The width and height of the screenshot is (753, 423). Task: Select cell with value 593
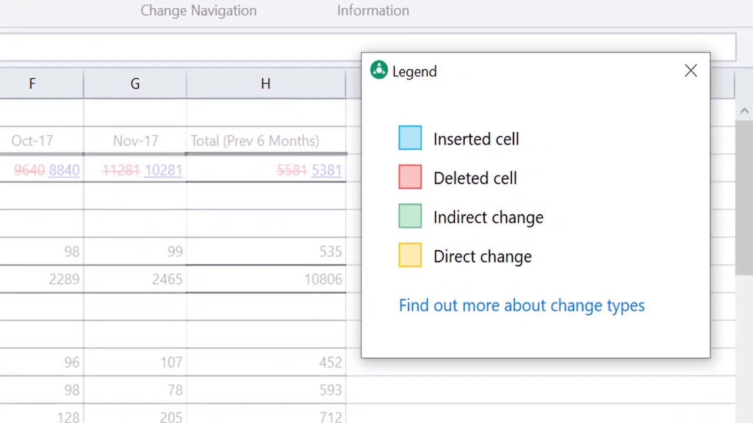click(x=266, y=390)
